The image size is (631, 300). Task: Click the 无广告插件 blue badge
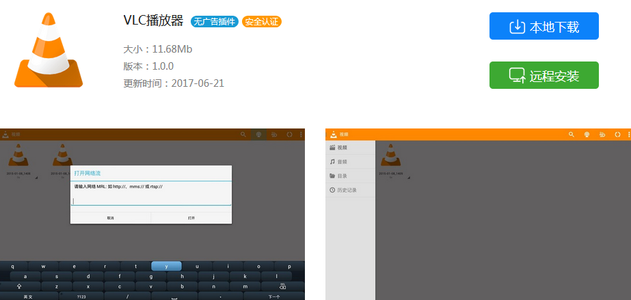[215, 21]
